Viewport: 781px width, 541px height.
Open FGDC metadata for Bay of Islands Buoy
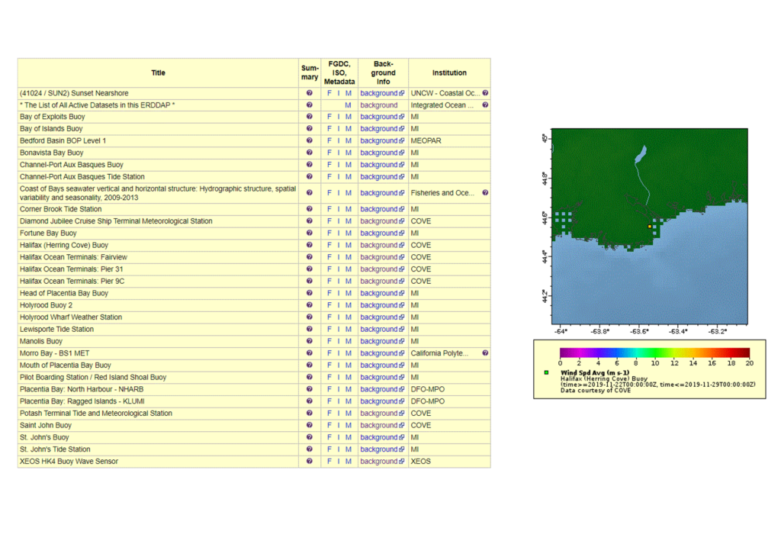[x=329, y=128]
